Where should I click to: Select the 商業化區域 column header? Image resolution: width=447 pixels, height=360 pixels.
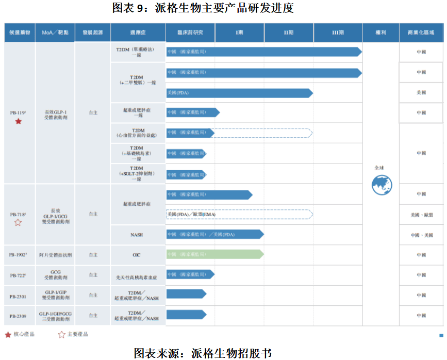[421, 32]
